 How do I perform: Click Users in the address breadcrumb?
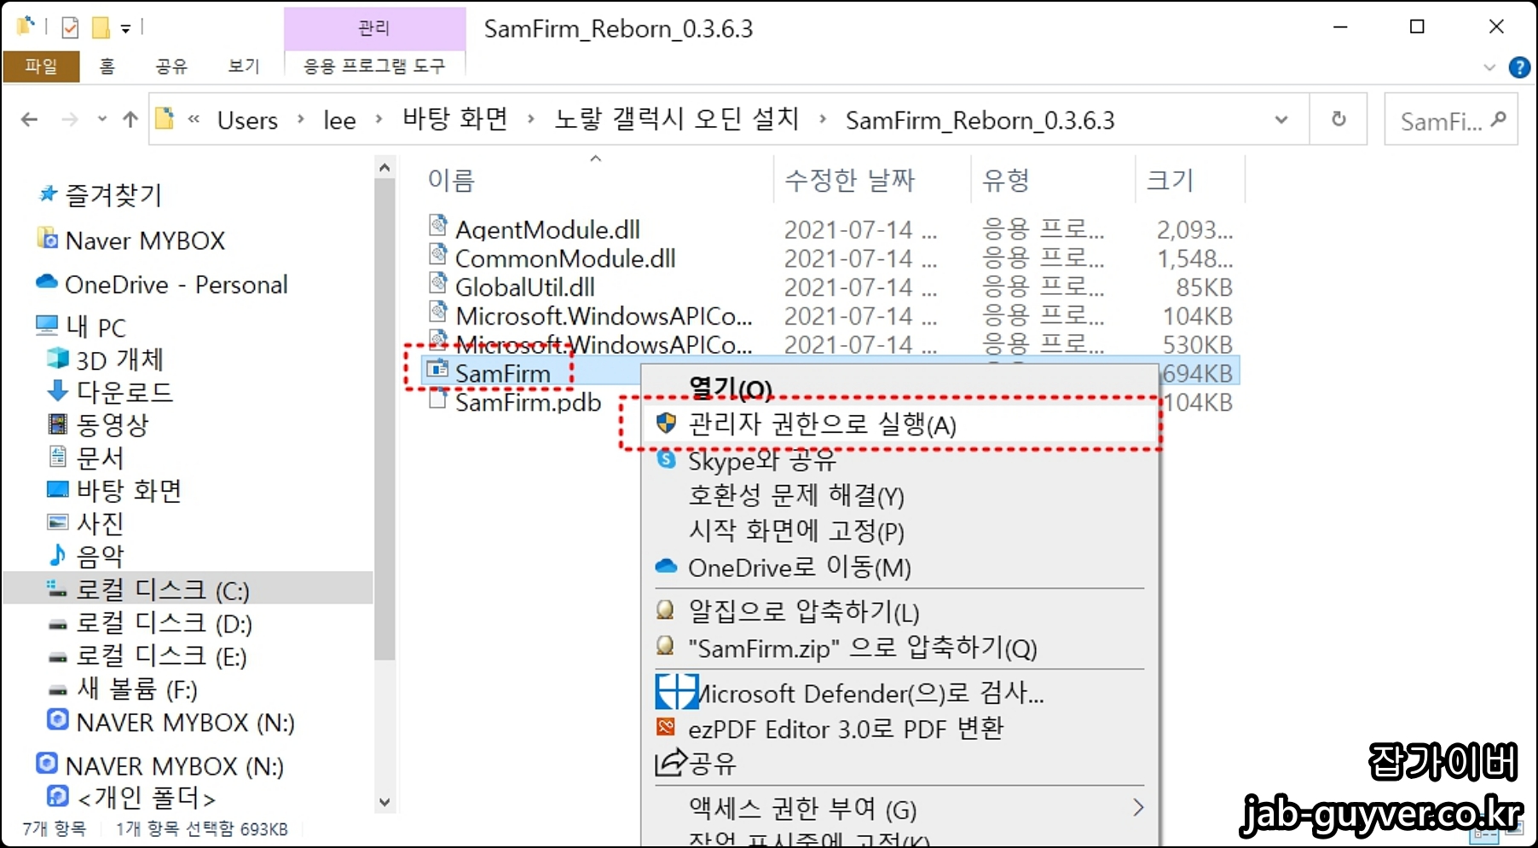(247, 120)
